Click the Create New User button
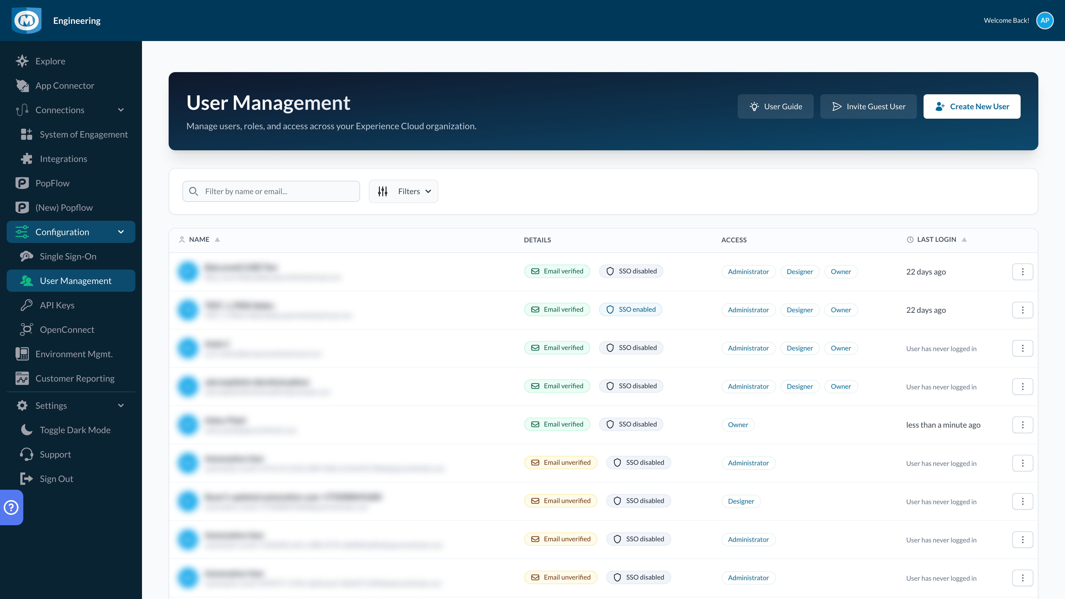This screenshot has height=599, width=1065. [x=972, y=107]
